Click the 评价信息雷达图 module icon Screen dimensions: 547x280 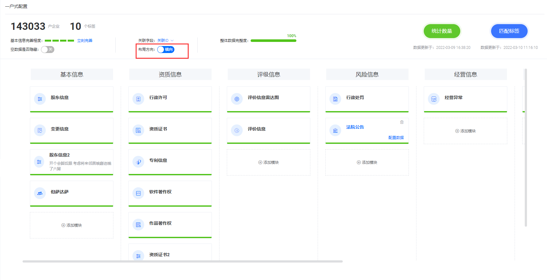(x=237, y=99)
